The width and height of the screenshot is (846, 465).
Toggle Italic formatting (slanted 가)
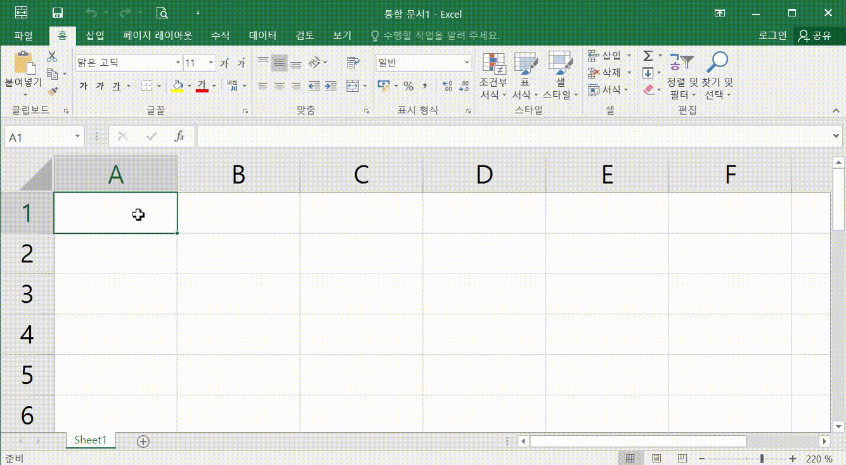click(x=100, y=86)
